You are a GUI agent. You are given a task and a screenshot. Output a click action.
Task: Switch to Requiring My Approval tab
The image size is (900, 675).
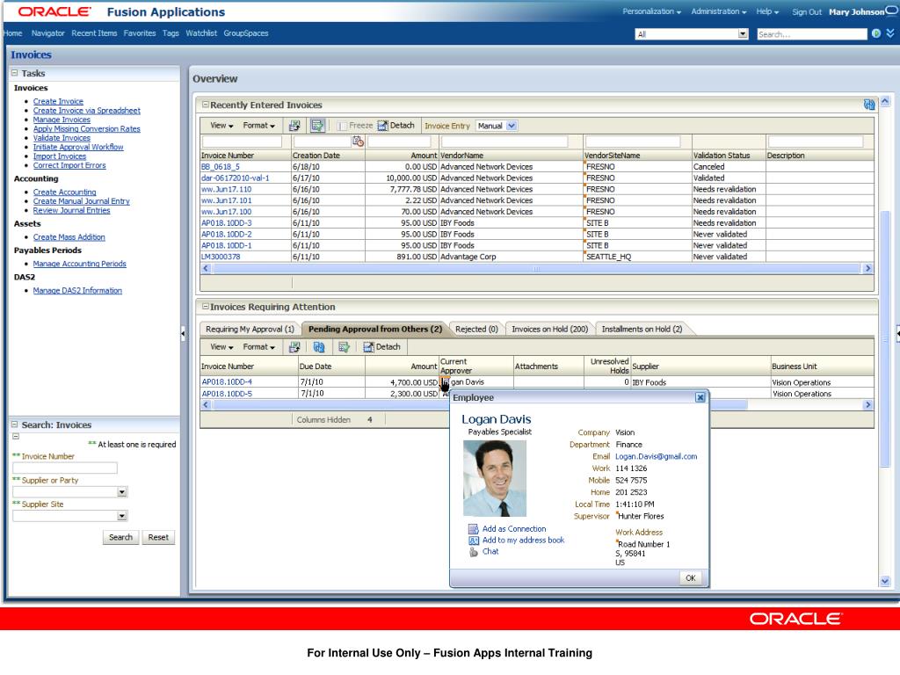tap(250, 330)
